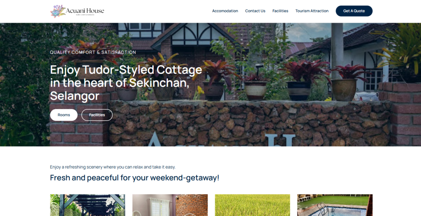Image resolution: width=421 pixels, height=216 pixels.
Task: Click the outlined Facilities hero button
Action: pos(97,115)
